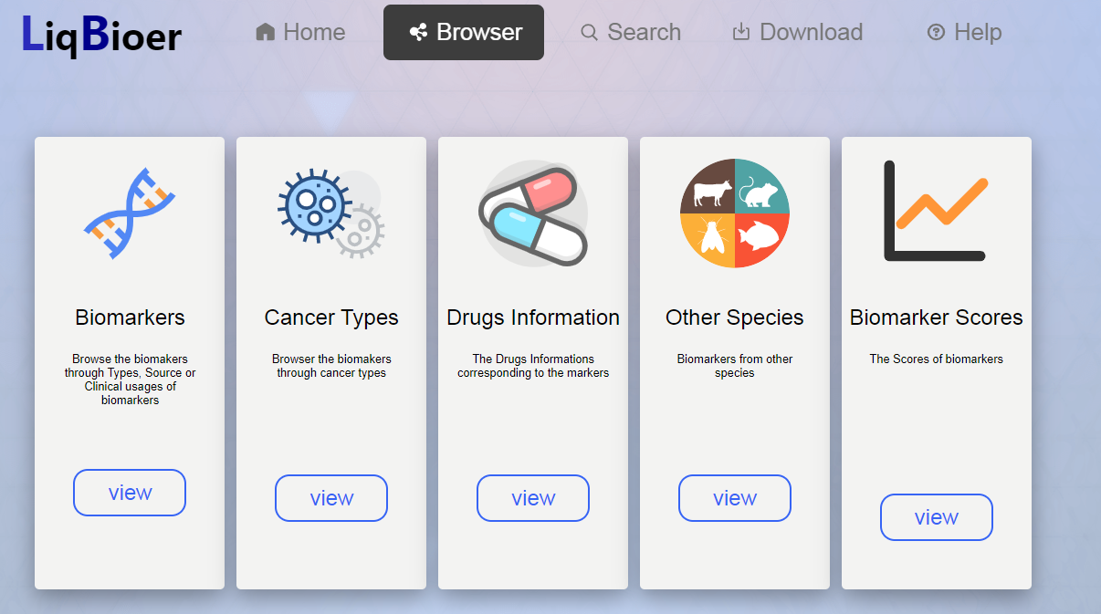The height and width of the screenshot is (614, 1101).
Task: Click the LiqBioer logo
Action: click(101, 35)
